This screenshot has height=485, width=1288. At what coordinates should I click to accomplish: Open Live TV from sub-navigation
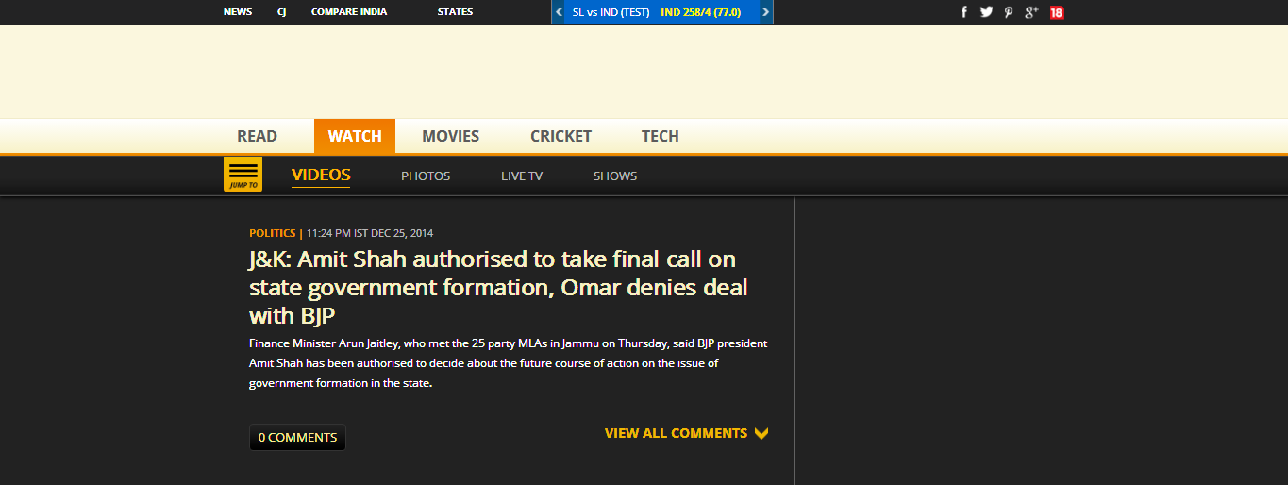click(522, 176)
